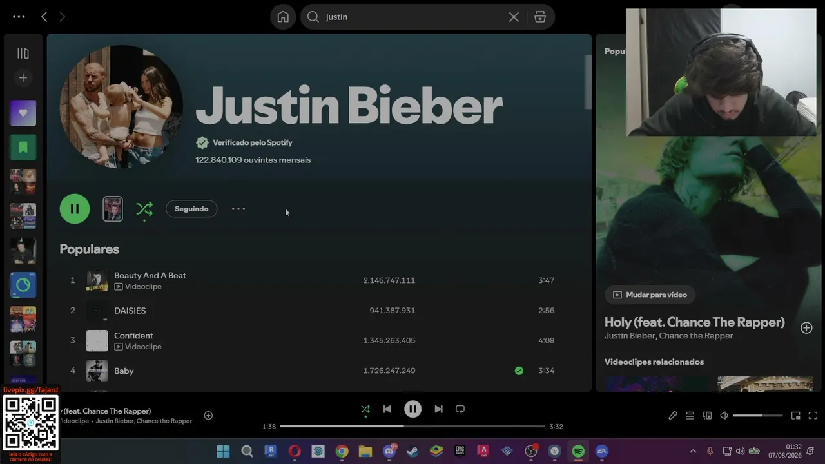
Task: Navigate back with the left chevron
Action: pyautogui.click(x=44, y=17)
